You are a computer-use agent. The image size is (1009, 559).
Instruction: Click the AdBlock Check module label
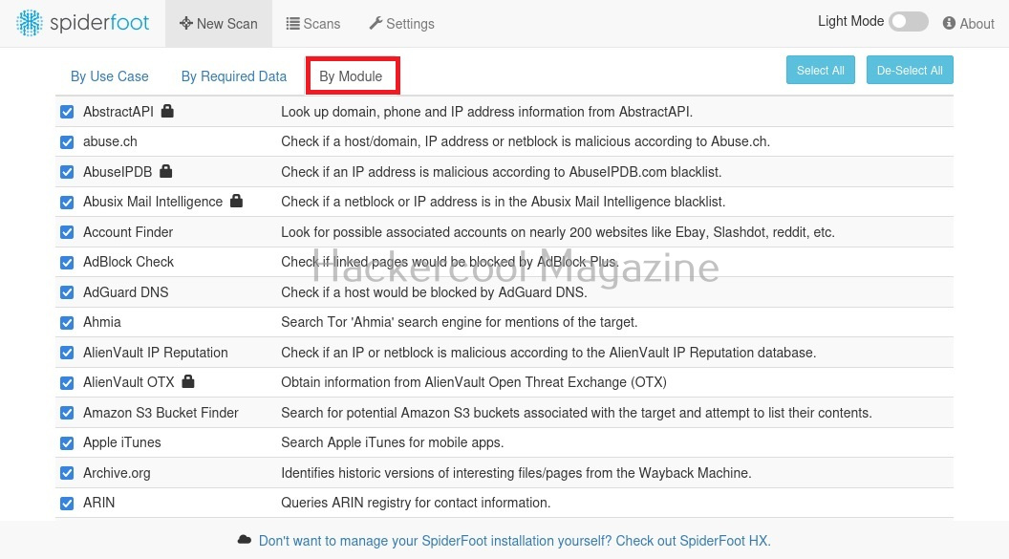[128, 262]
